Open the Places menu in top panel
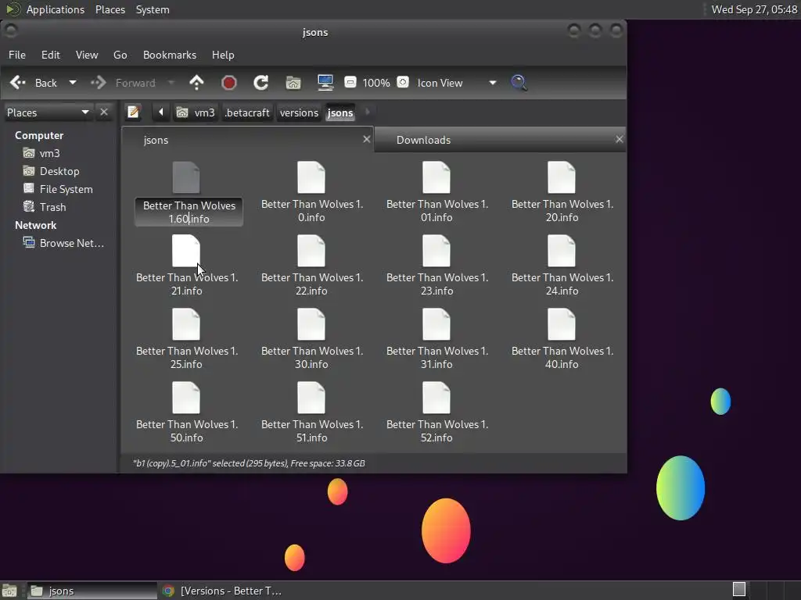Screen dimensions: 801x600 (x=110, y=9)
